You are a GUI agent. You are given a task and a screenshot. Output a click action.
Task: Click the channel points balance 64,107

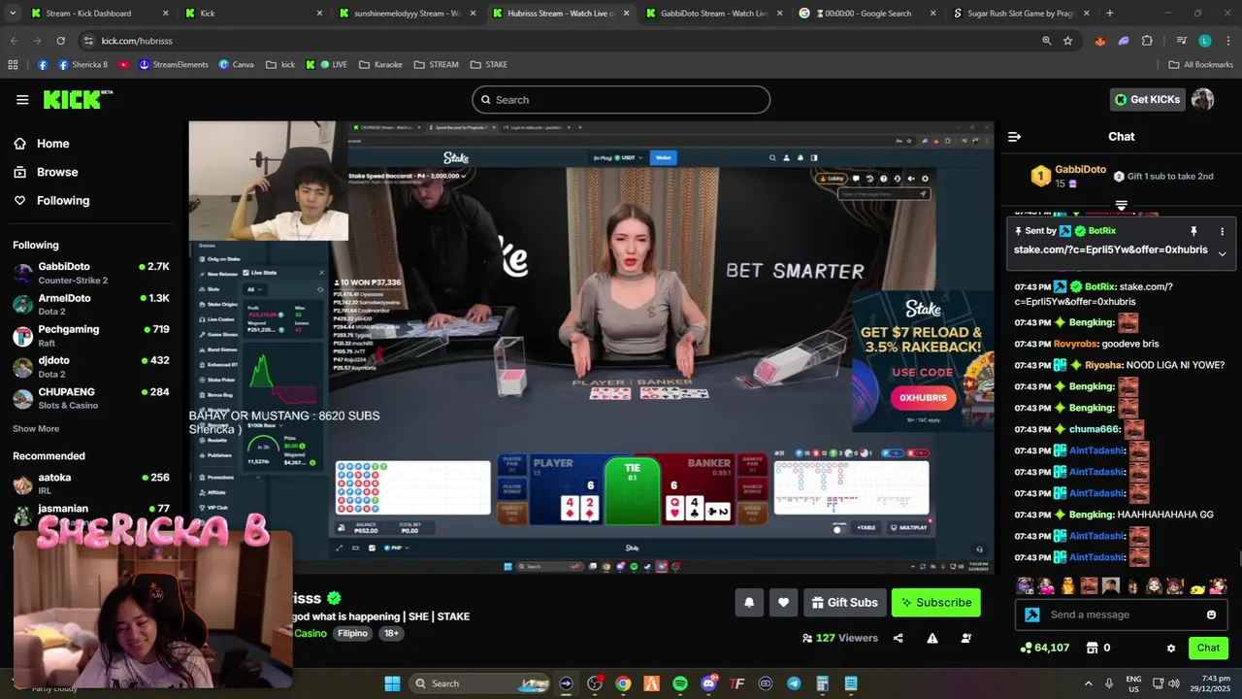(x=1045, y=648)
